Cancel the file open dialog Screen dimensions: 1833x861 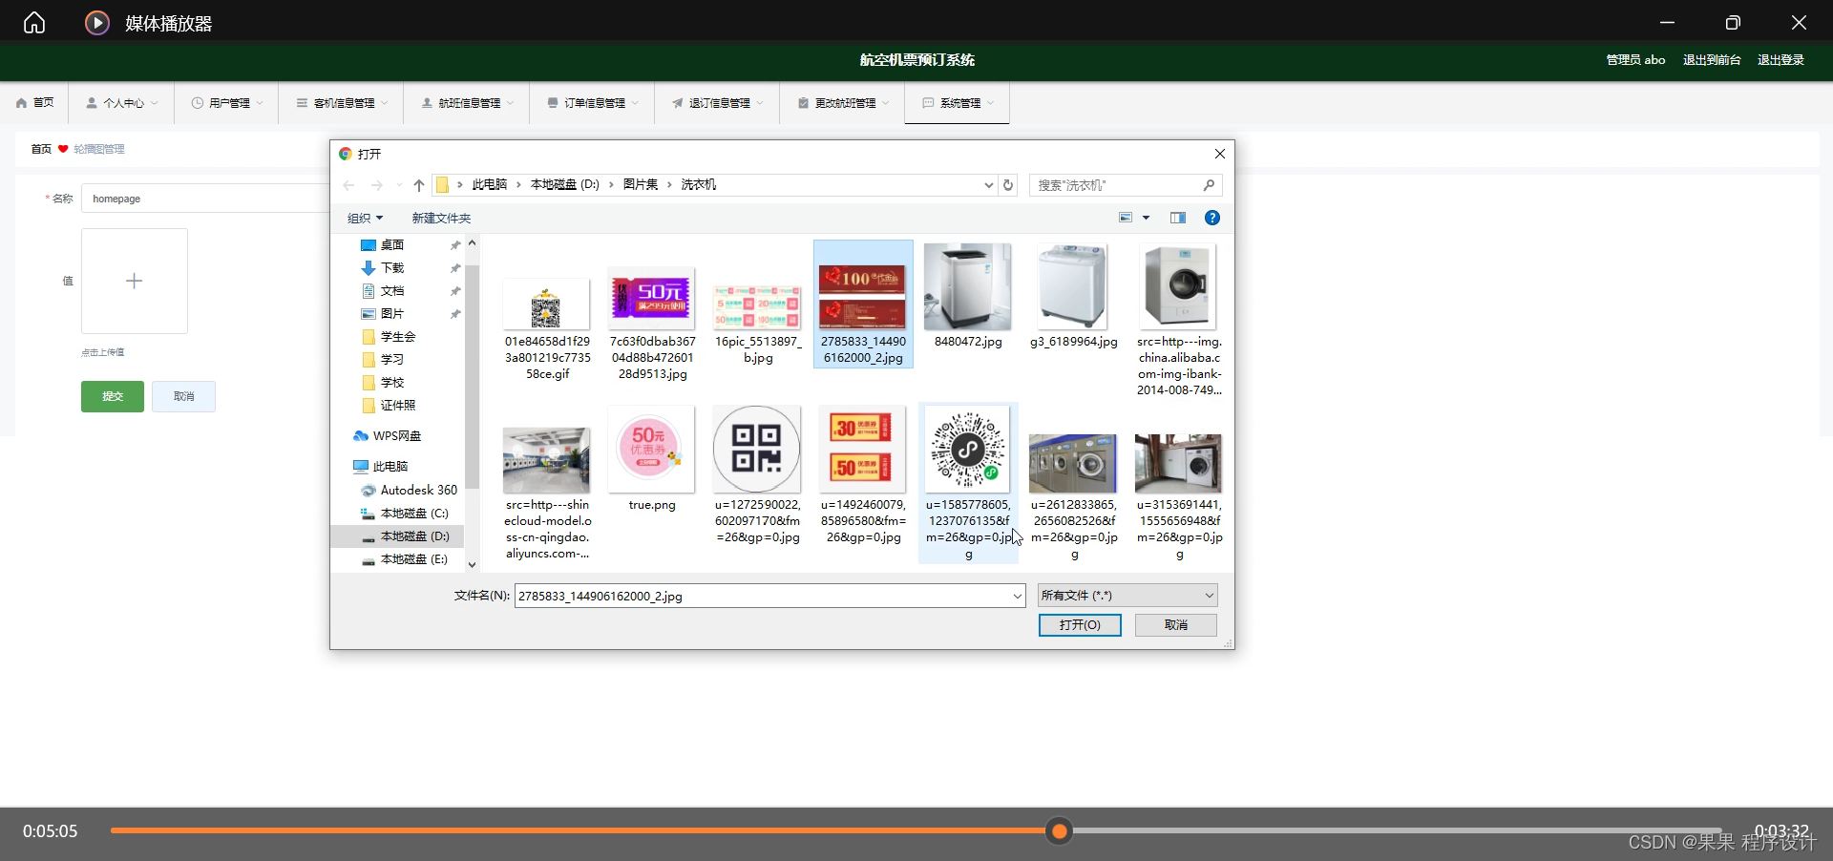pos(1176,625)
